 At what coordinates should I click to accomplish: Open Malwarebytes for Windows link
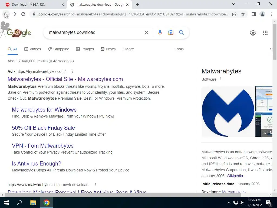(x=44, y=110)
